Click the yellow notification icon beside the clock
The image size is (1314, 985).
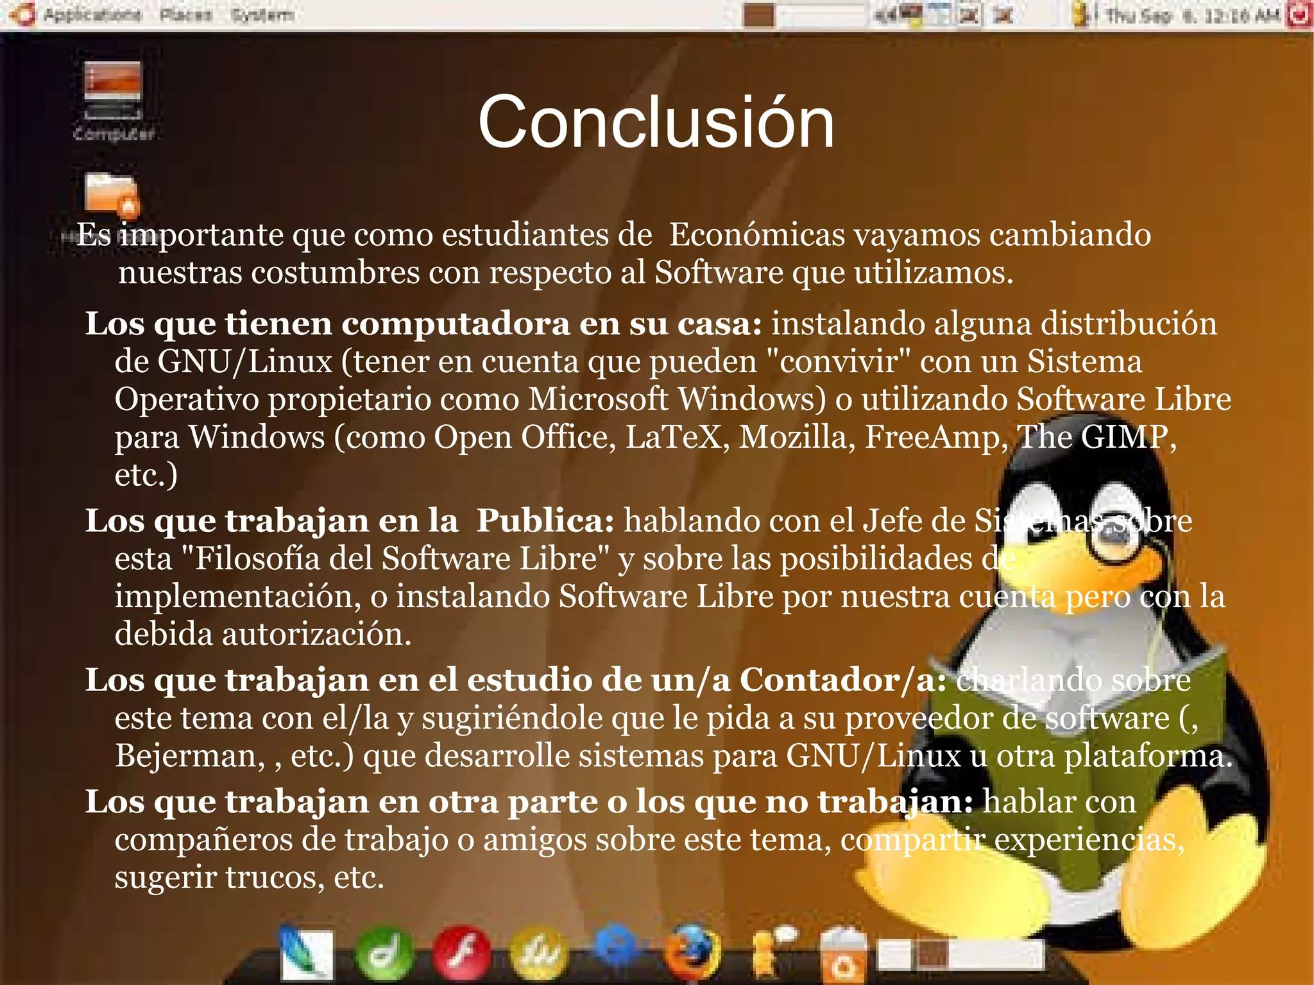pyautogui.click(x=1082, y=14)
